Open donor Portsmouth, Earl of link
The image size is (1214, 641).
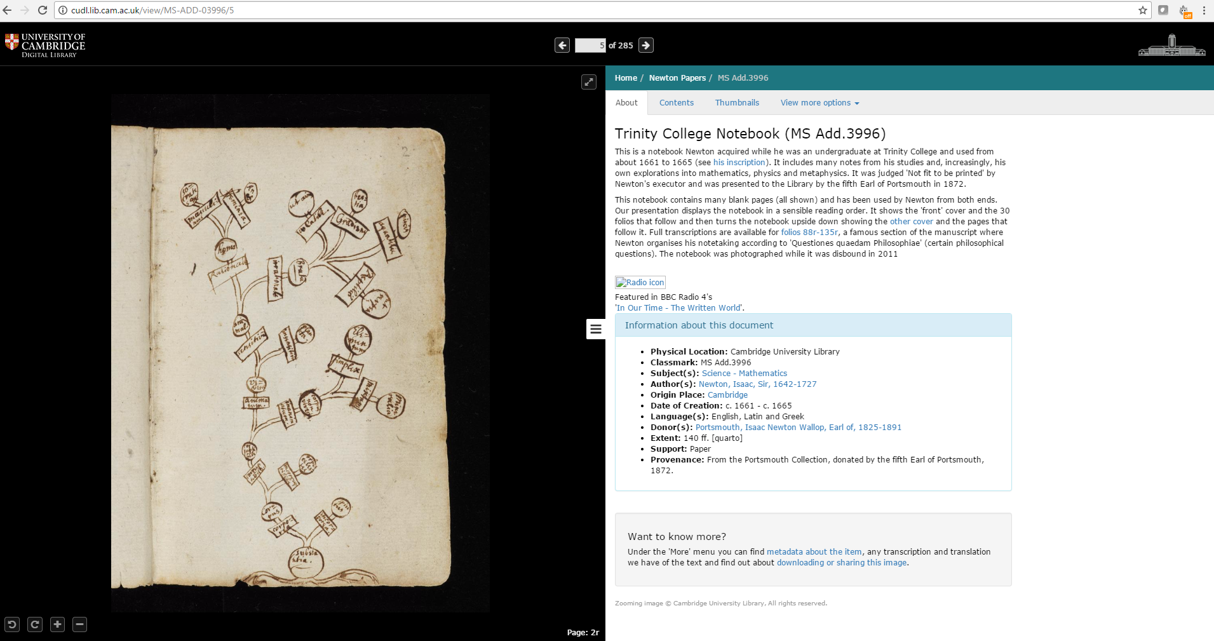(x=799, y=428)
